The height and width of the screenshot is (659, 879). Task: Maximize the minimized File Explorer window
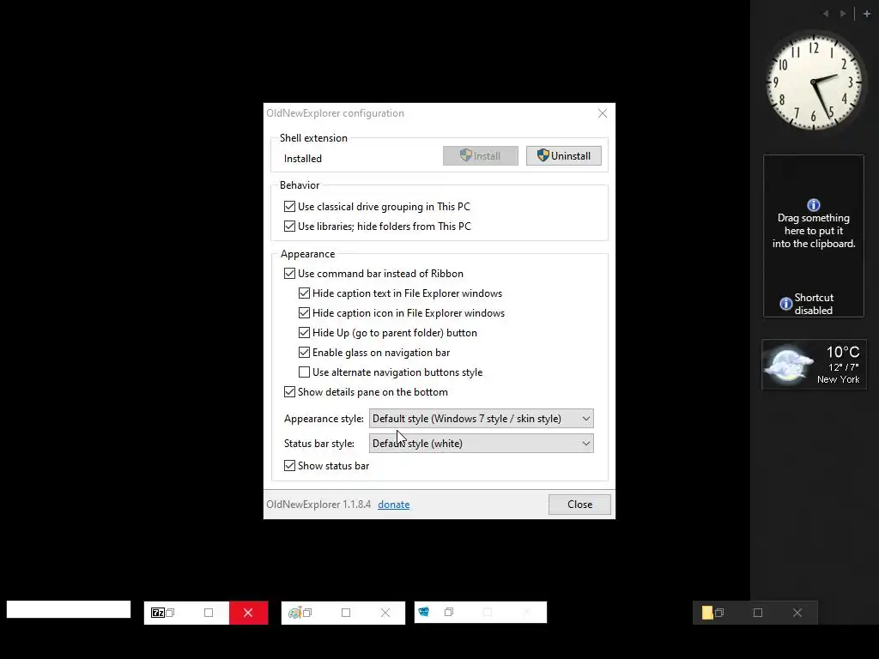[x=758, y=613]
